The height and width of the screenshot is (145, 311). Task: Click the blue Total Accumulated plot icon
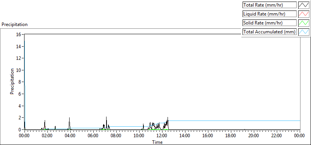(304, 32)
